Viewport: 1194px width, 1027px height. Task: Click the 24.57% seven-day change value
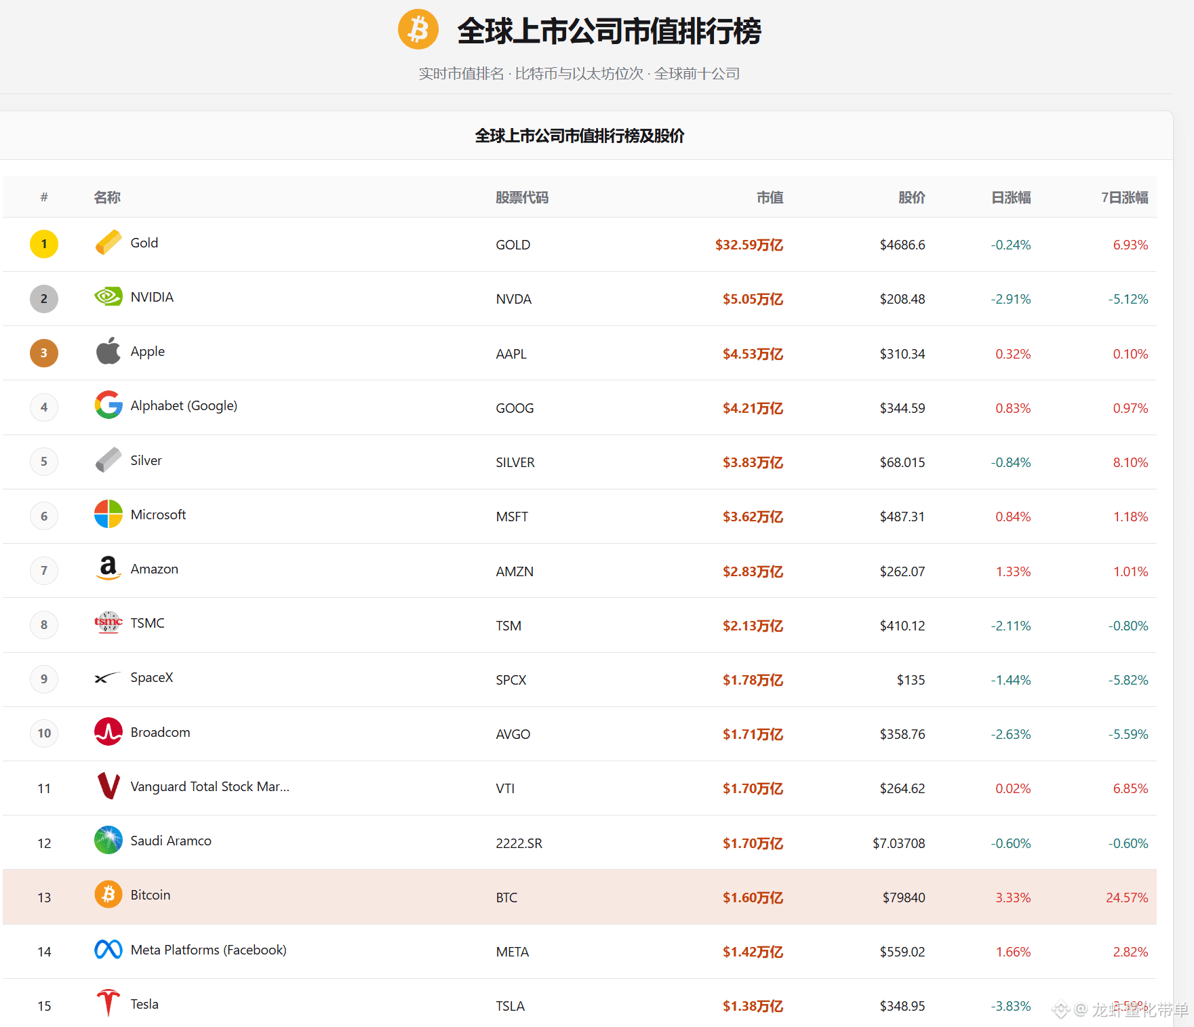1127,898
